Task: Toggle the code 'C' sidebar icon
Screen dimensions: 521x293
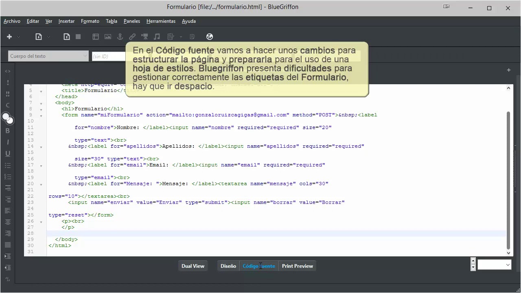Action: (x=7, y=105)
